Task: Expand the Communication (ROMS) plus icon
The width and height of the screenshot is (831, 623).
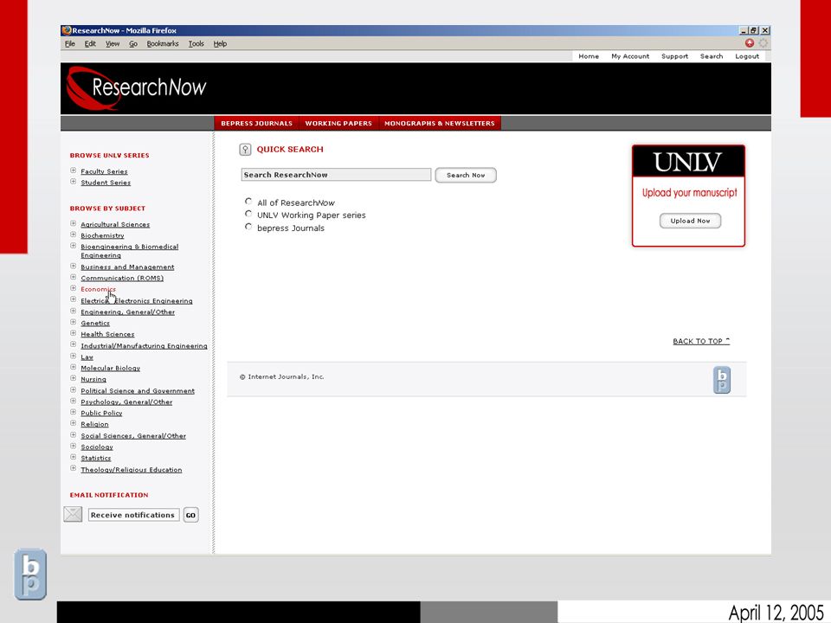Action: [73, 277]
